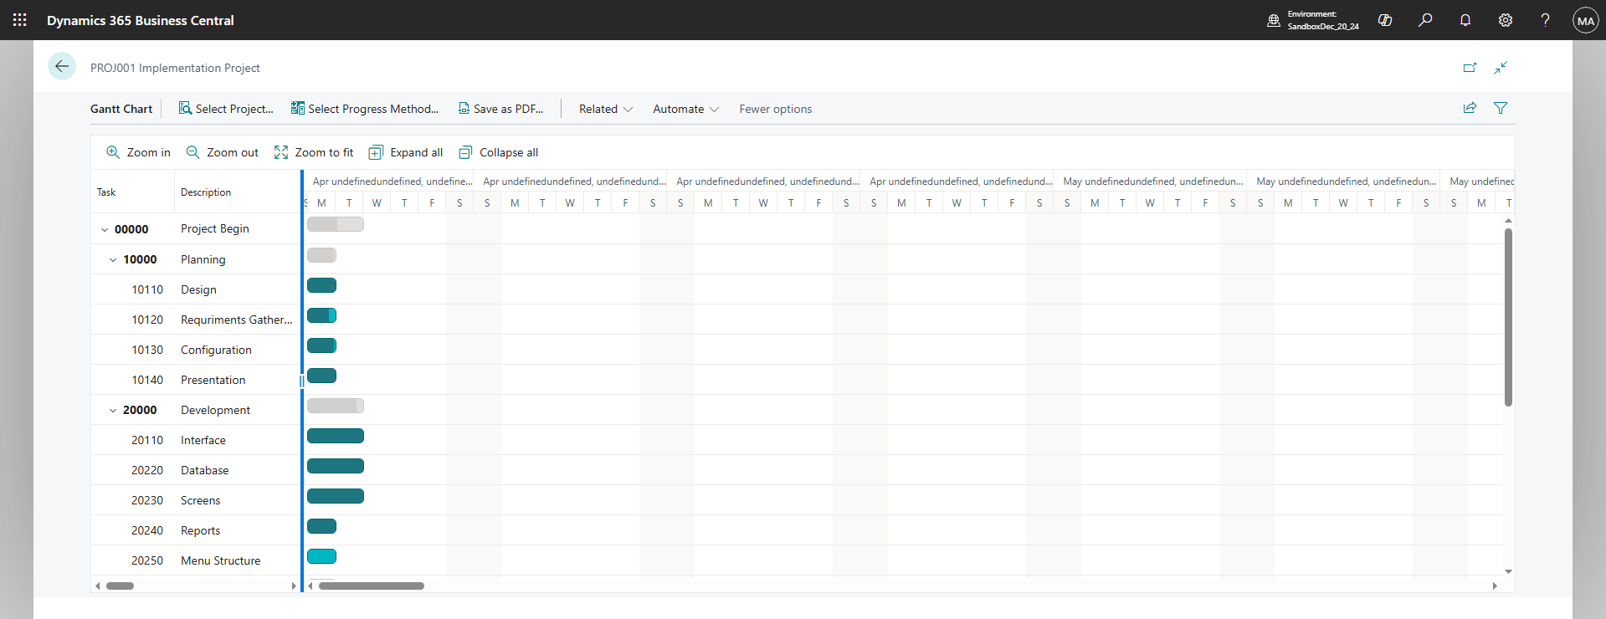Select the Gantt Chart menu label
The height and width of the screenshot is (619, 1606).
click(x=121, y=109)
